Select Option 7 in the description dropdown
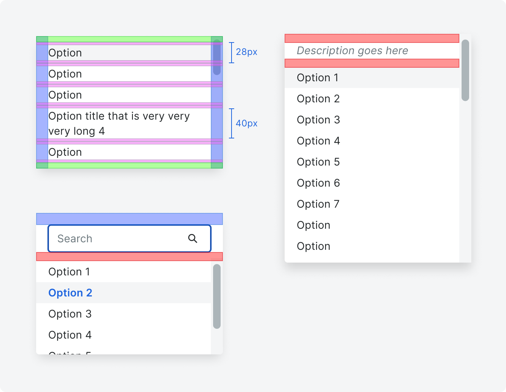Screen dimensions: 506x392 click(318, 204)
